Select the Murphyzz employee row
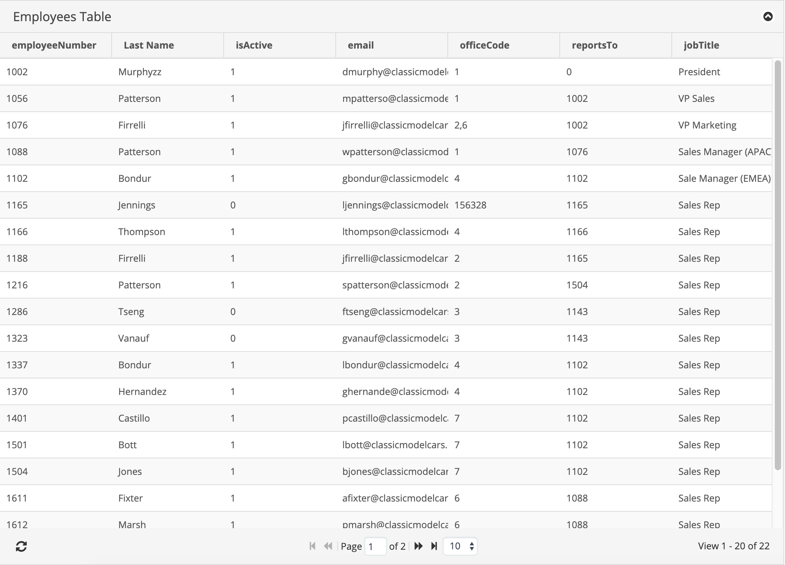This screenshot has height=565, width=785. (140, 72)
